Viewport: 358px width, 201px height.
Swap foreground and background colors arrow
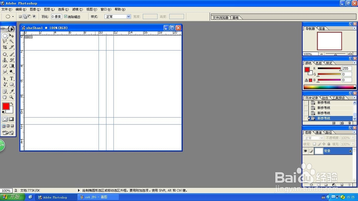[12, 104]
